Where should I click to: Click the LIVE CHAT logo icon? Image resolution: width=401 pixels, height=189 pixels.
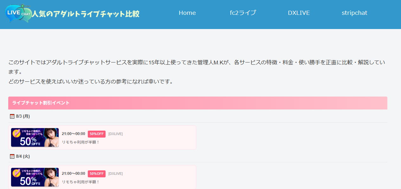tap(18, 13)
